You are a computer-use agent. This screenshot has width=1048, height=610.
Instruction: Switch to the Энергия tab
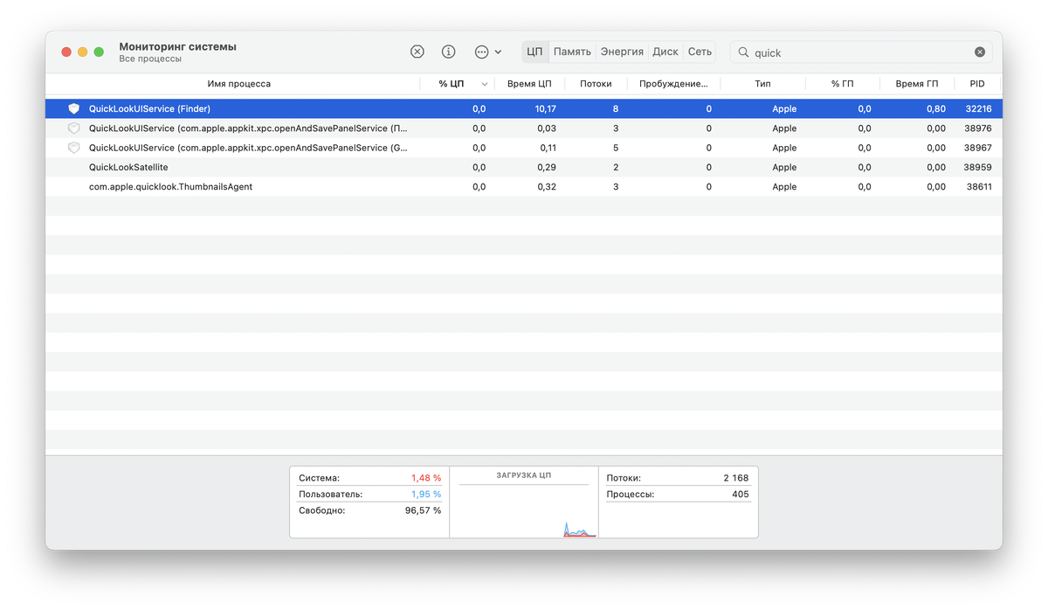click(622, 52)
